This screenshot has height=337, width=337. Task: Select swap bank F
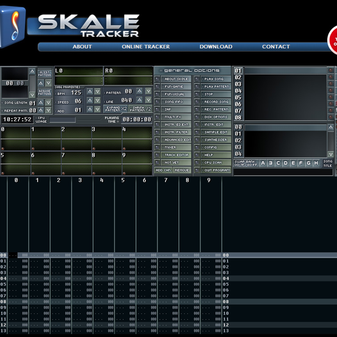click(x=301, y=163)
